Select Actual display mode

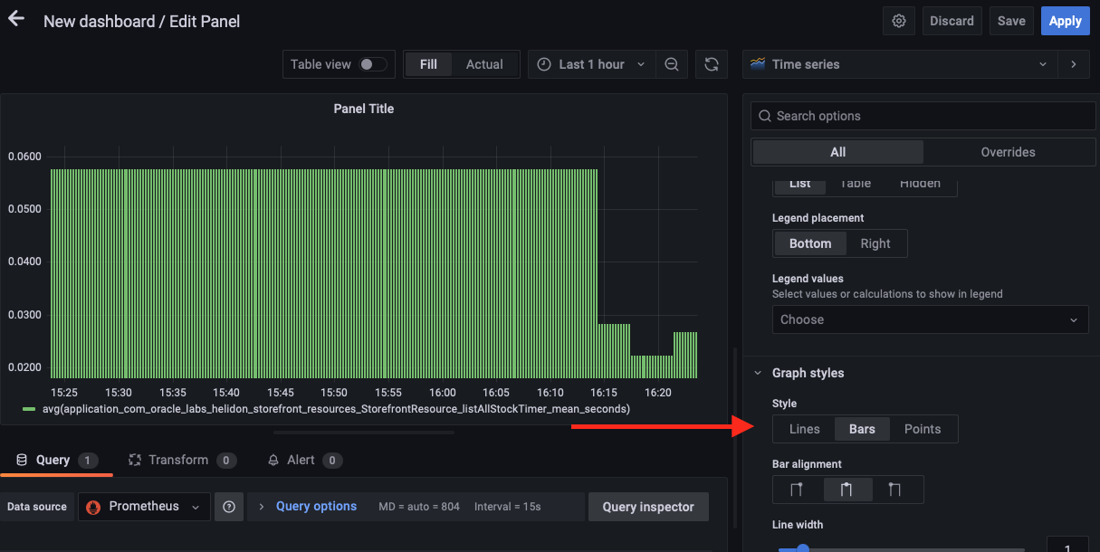click(484, 64)
